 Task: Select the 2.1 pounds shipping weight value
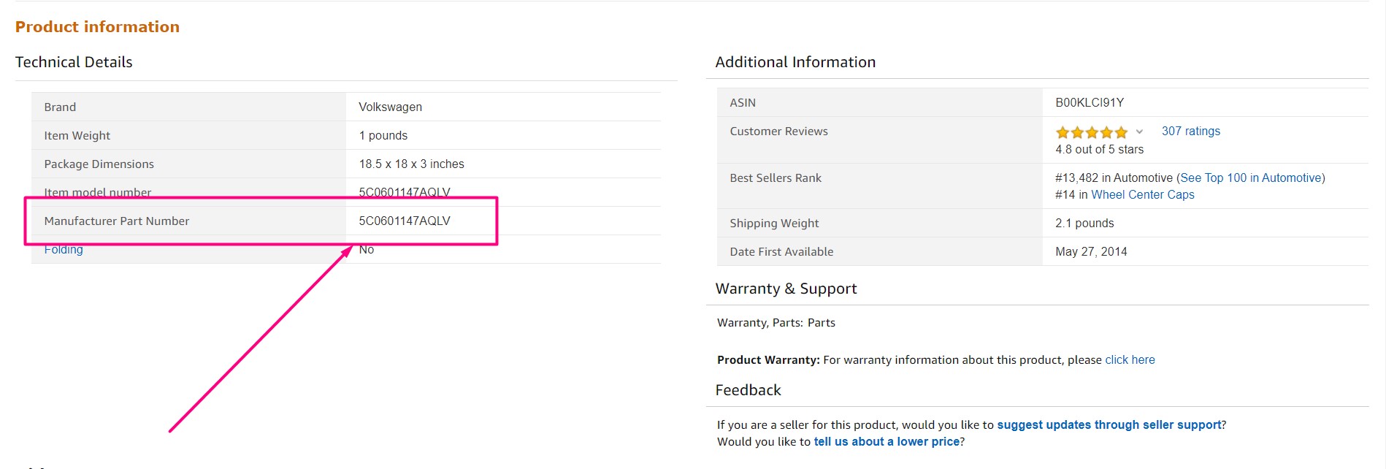pos(1084,224)
